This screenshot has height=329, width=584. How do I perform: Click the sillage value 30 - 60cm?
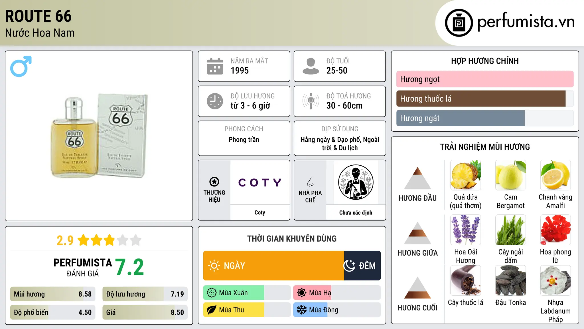click(344, 106)
